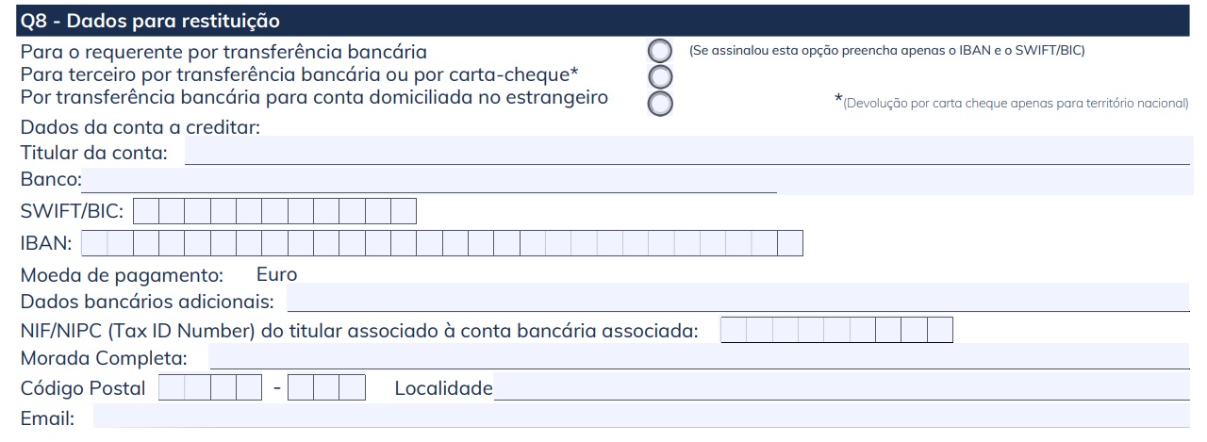Click the Banco input field
Viewport: 1207px width, 442px height.
click(429, 179)
